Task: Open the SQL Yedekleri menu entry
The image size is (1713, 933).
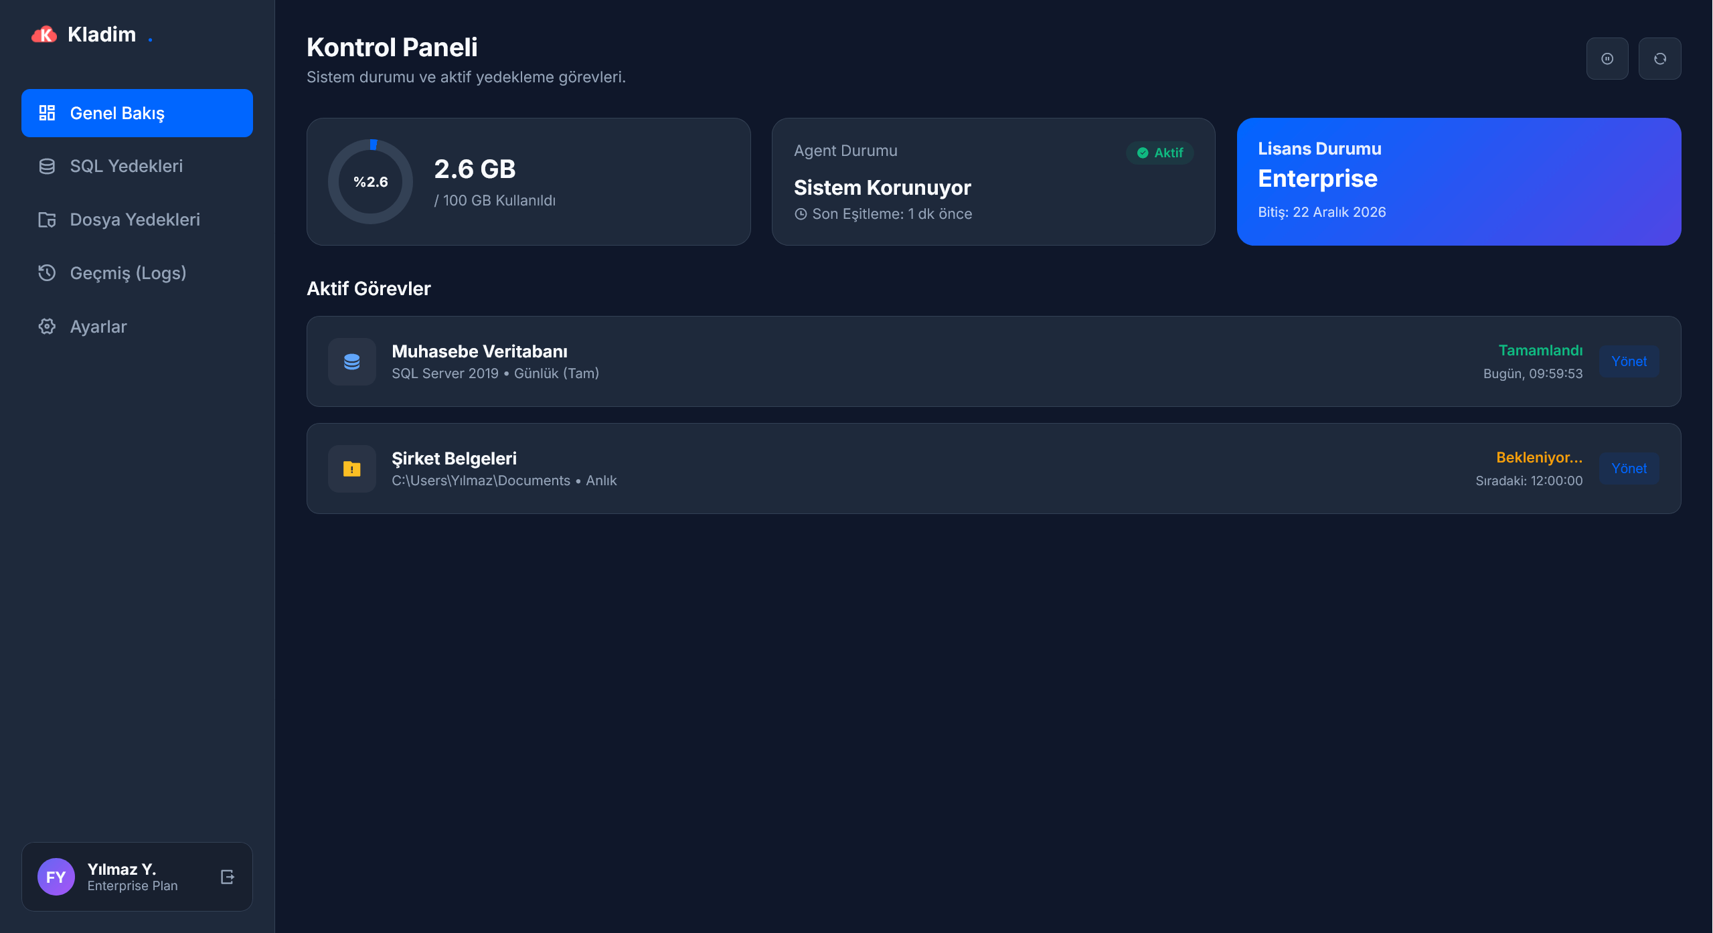Action: 126,166
